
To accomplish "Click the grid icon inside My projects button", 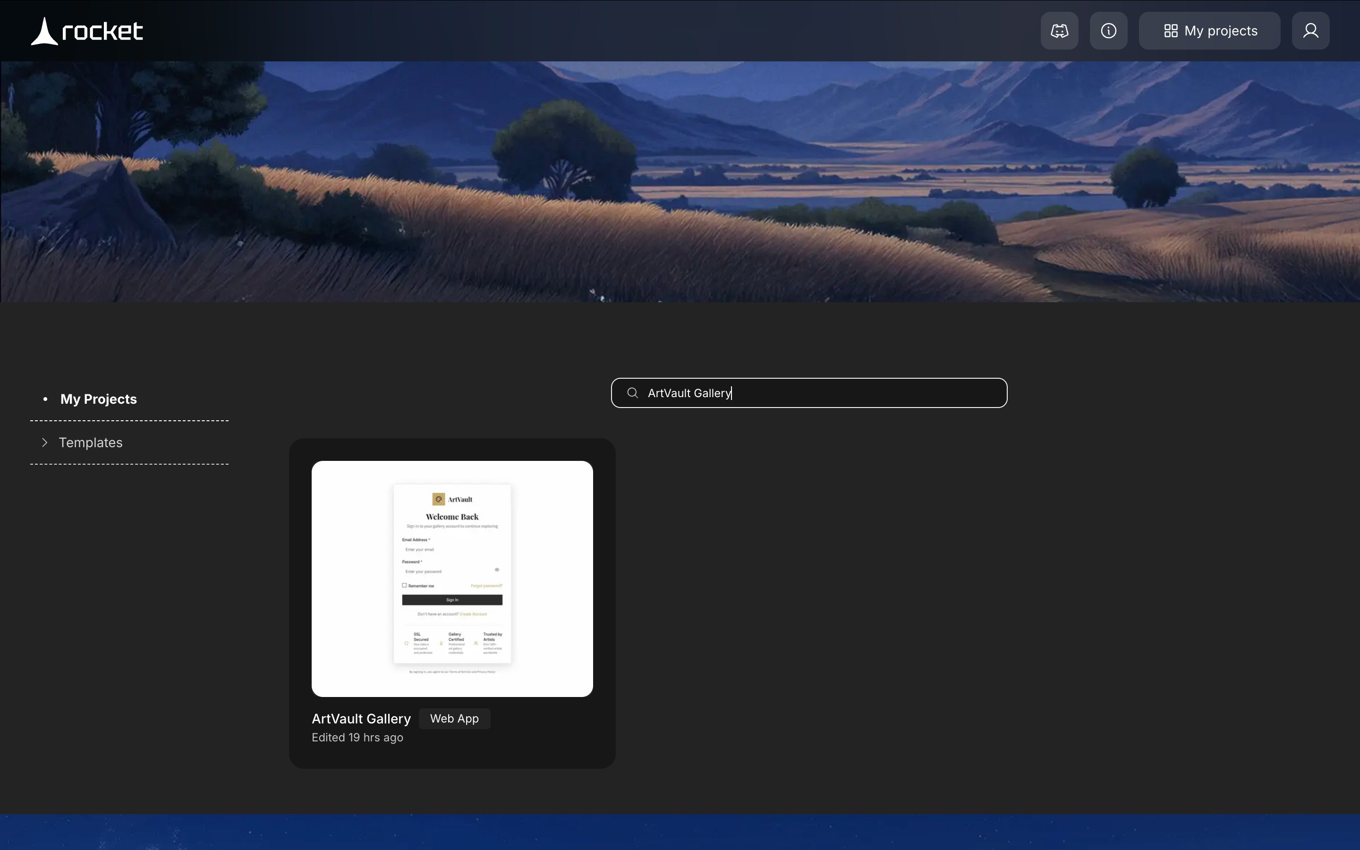I will click(1173, 30).
